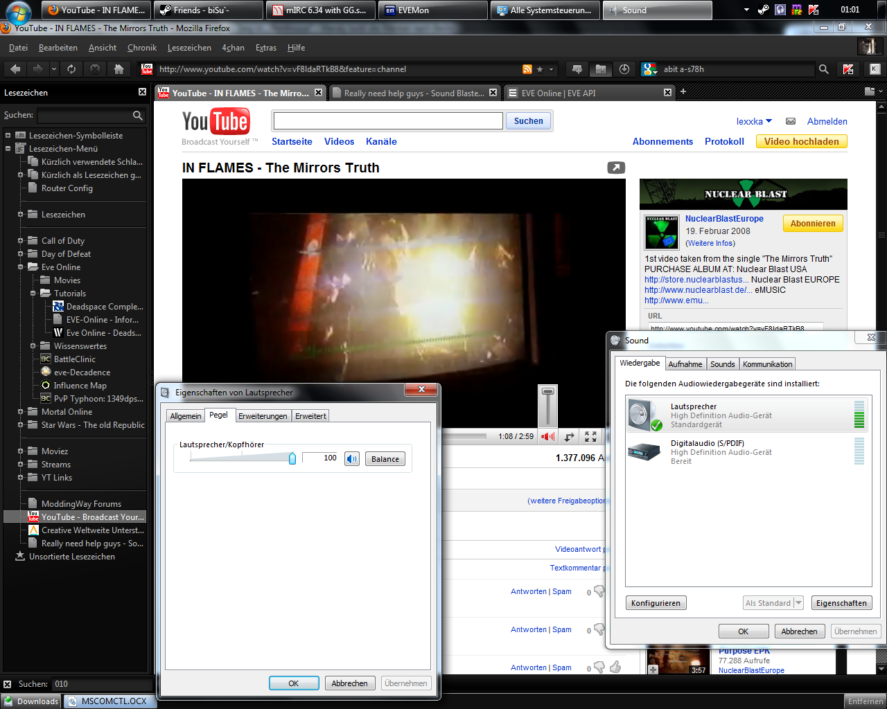Expand the Mortal Online bookmark folder

click(x=20, y=412)
